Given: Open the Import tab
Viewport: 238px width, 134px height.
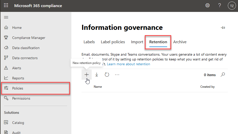Looking at the screenshot, I should click(137, 42).
